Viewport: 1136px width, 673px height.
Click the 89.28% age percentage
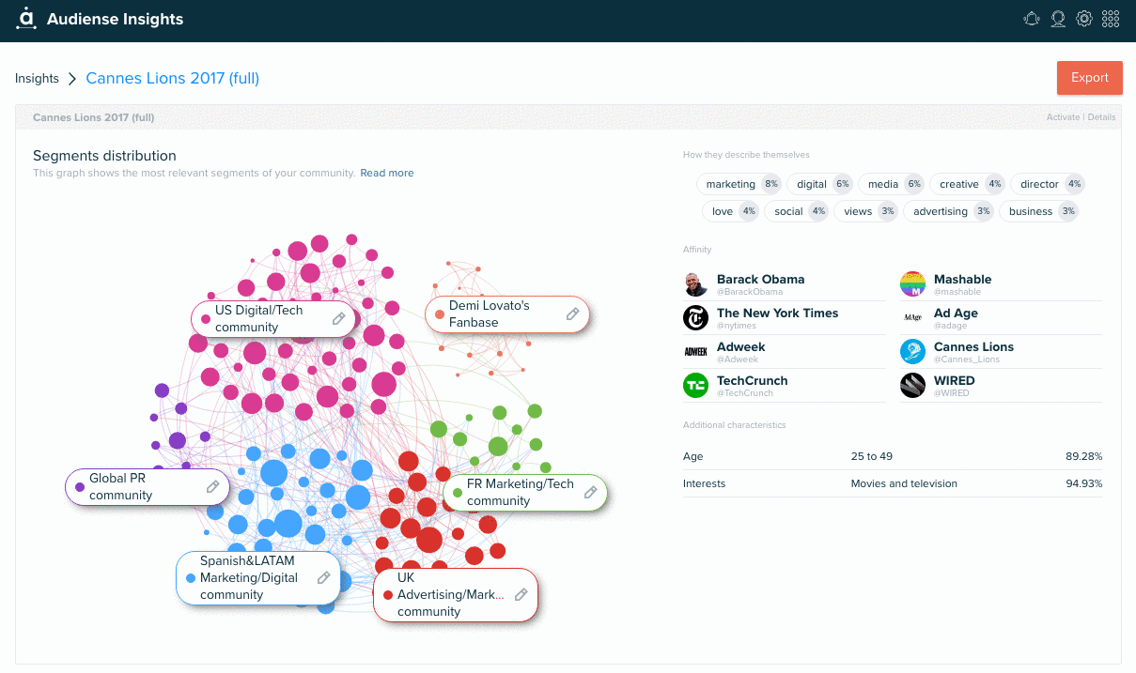point(1083,457)
